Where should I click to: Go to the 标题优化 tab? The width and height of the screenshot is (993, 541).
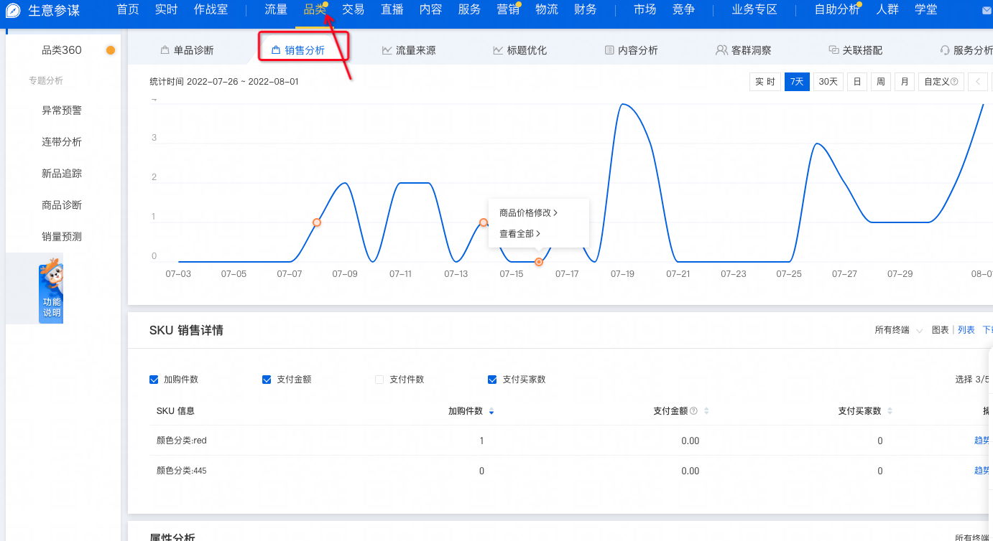520,50
